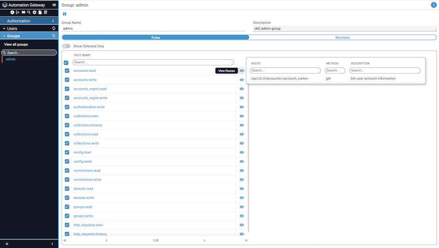View routes for accounts:write role
Viewport: 439px width, 248px height.
[x=242, y=80]
